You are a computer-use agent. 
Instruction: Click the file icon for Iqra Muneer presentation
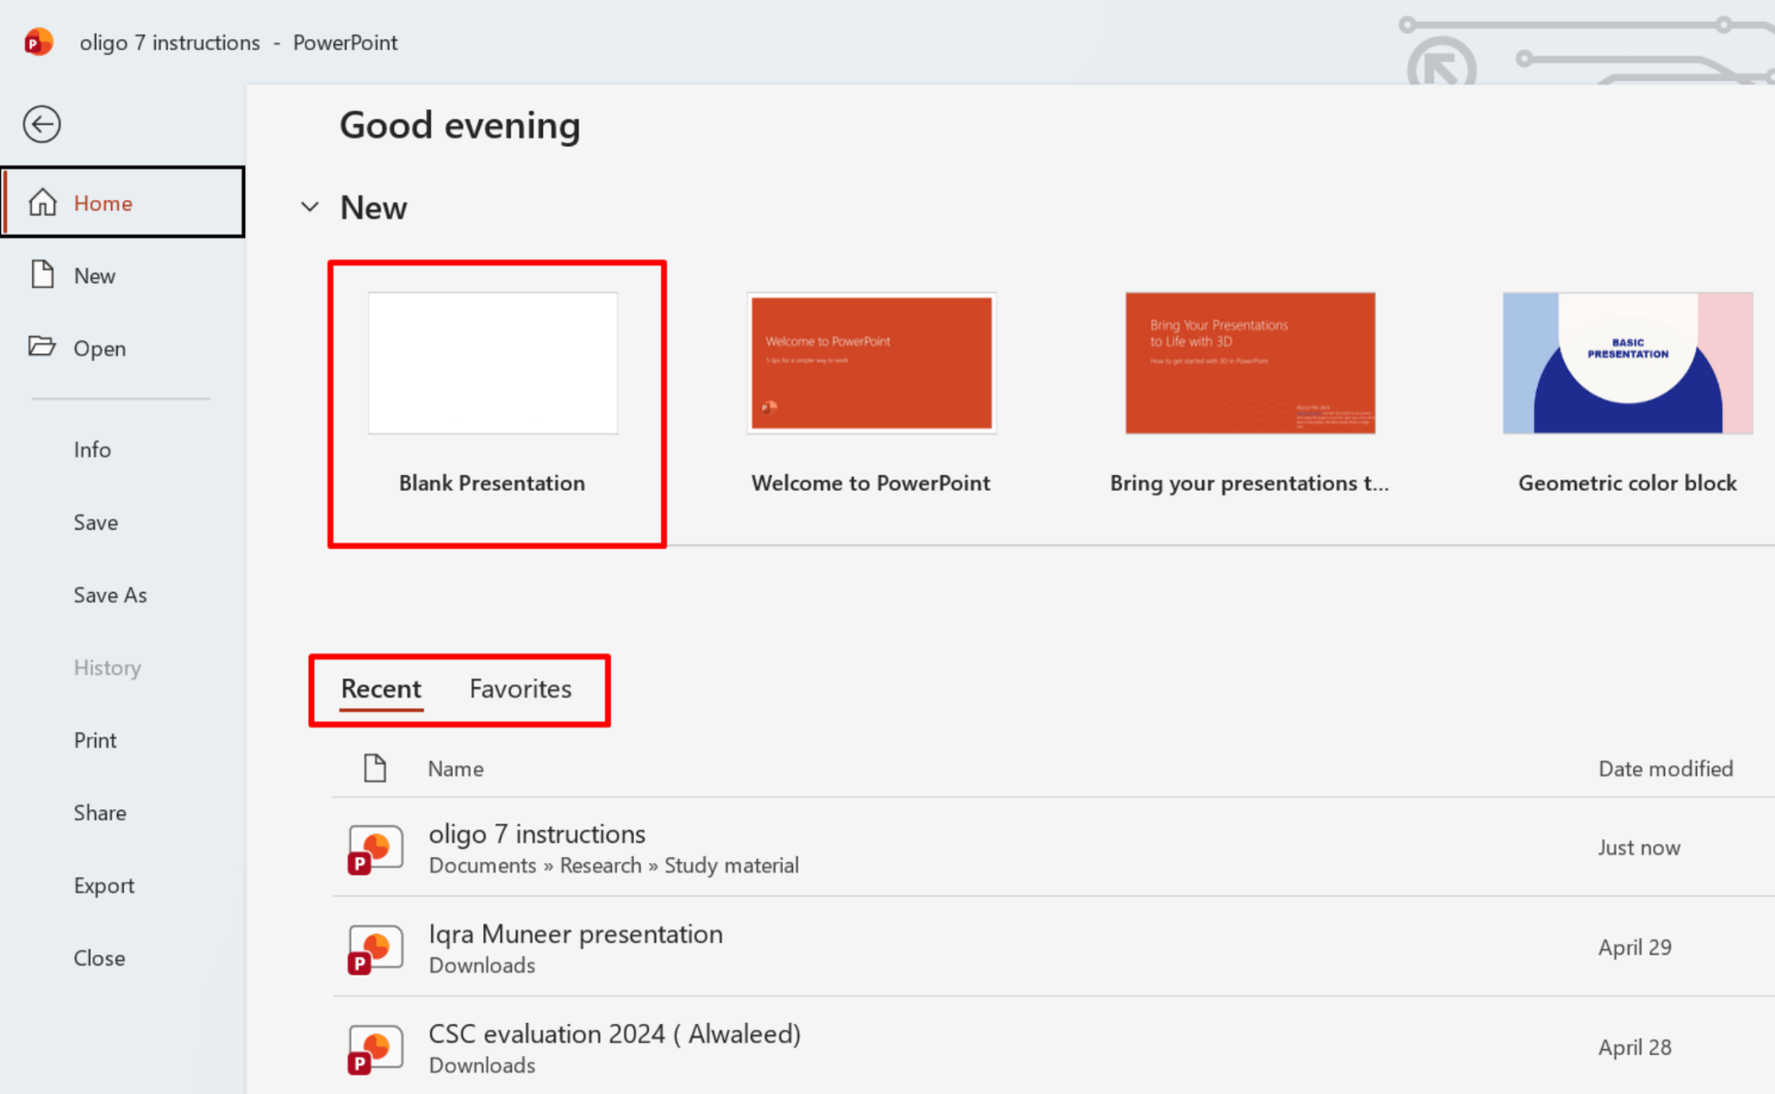375,949
